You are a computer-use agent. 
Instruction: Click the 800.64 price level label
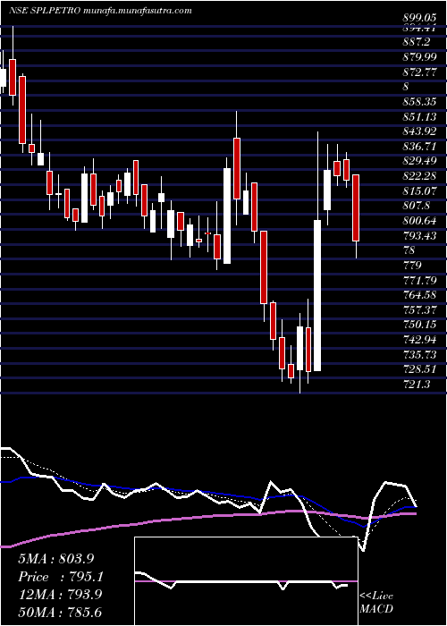click(x=420, y=221)
